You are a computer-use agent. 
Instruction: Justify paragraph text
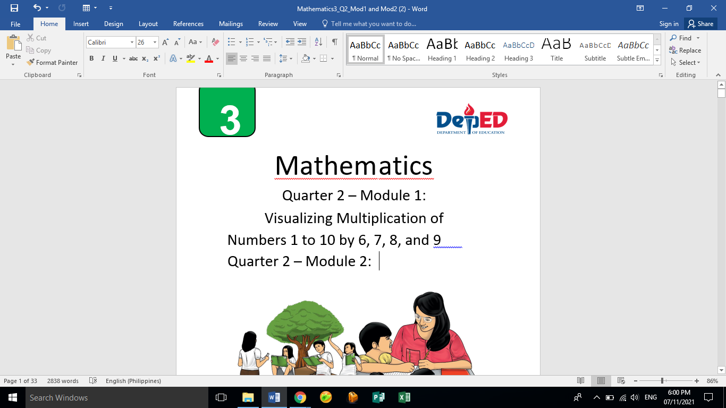(267, 58)
